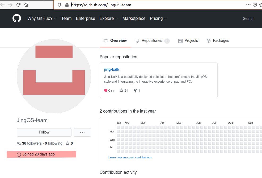
Task: Click the fork icon of jing-kalk
Action: click(135, 90)
